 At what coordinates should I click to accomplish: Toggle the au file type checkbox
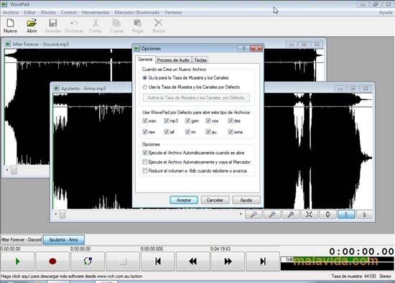208,132
